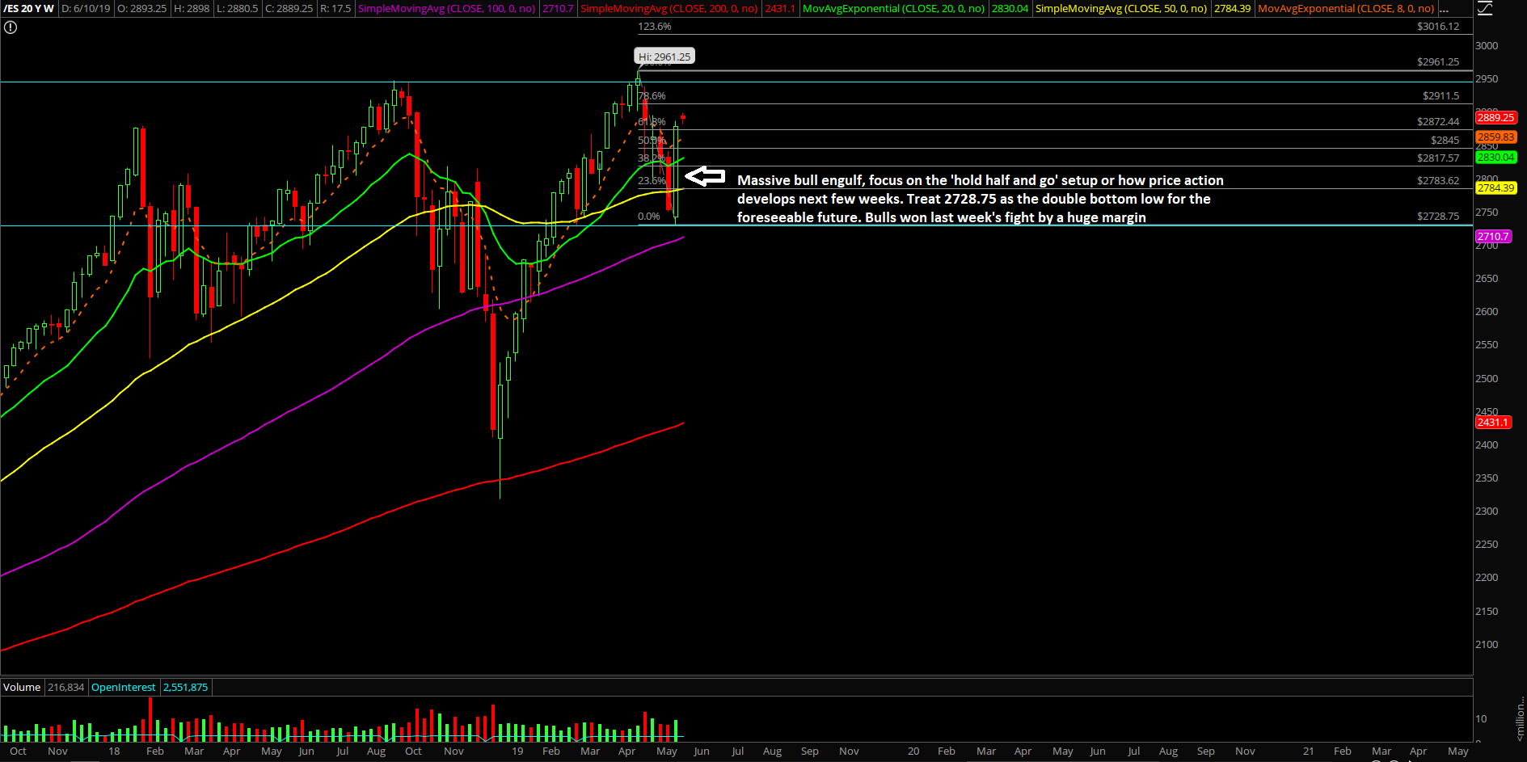Select the SimpleMovingAvg 100 study label
This screenshot has width=1527, height=762.
click(447, 9)
